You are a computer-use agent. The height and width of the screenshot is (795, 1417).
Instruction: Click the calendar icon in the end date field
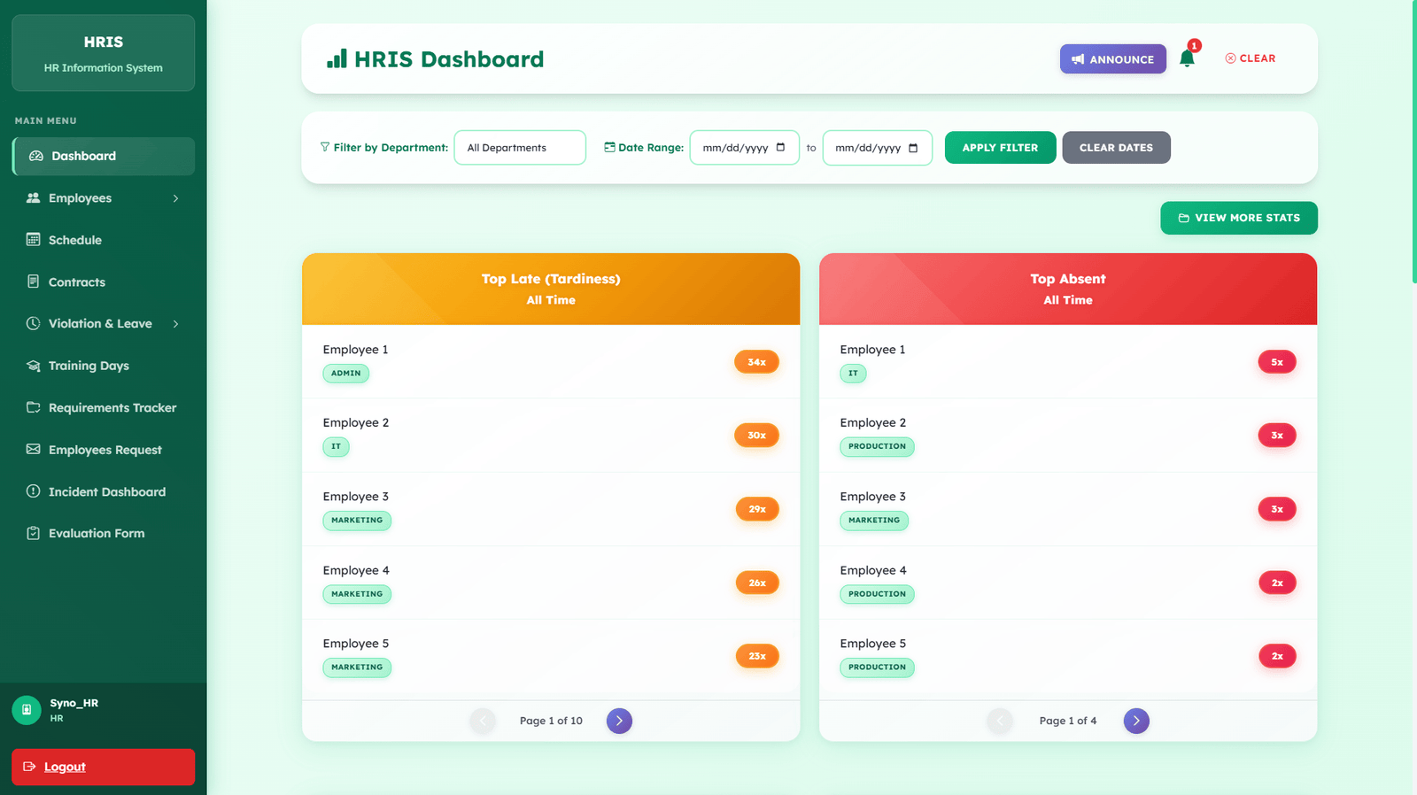point(913,148)
